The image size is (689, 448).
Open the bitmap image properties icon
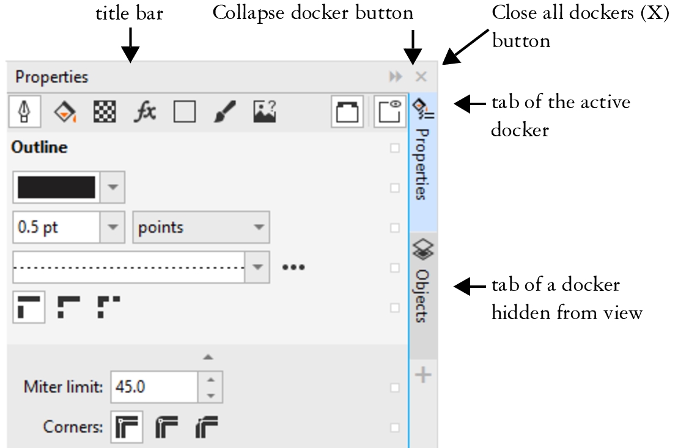click(x=265, y=112)
